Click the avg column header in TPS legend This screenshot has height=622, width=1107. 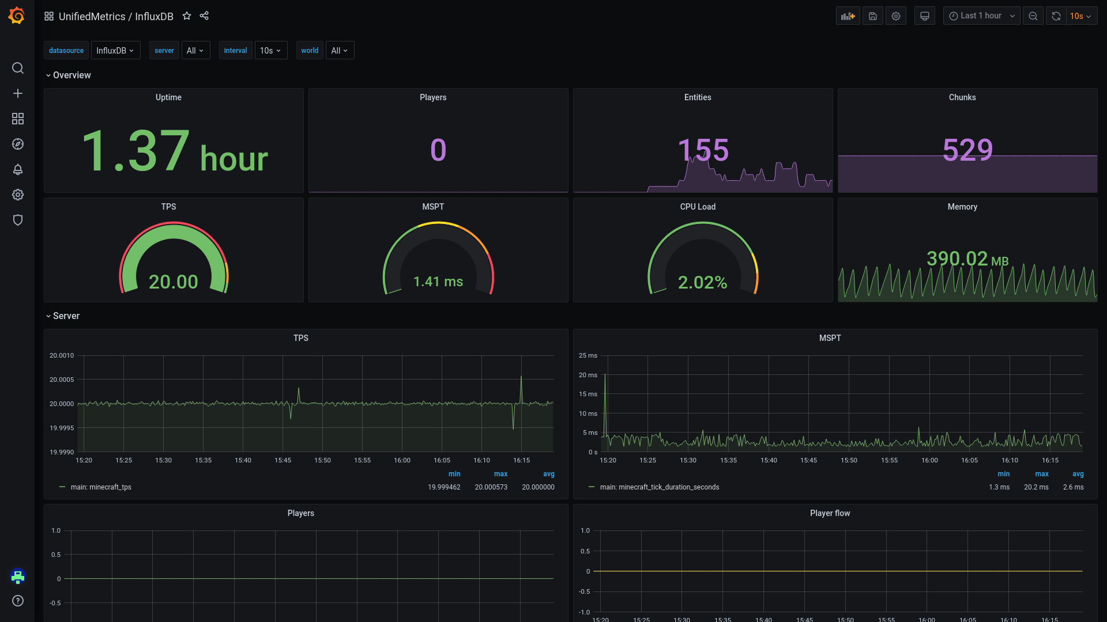click(x=548, y=474)
